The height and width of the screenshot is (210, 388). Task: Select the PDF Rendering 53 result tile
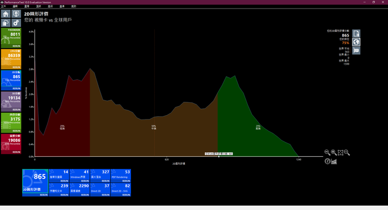pos(121,176)
